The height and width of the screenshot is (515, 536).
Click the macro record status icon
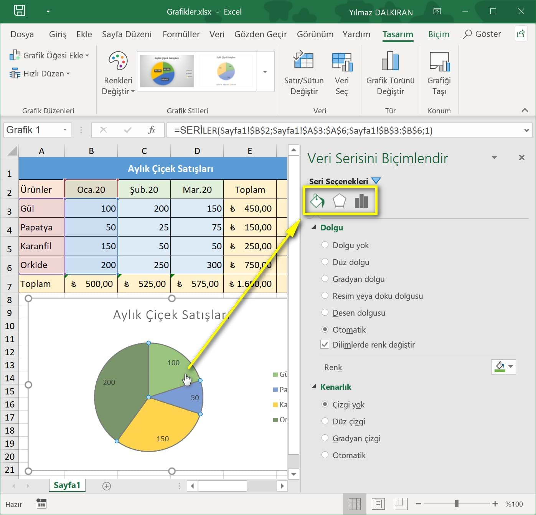click(x=41, y=504)
